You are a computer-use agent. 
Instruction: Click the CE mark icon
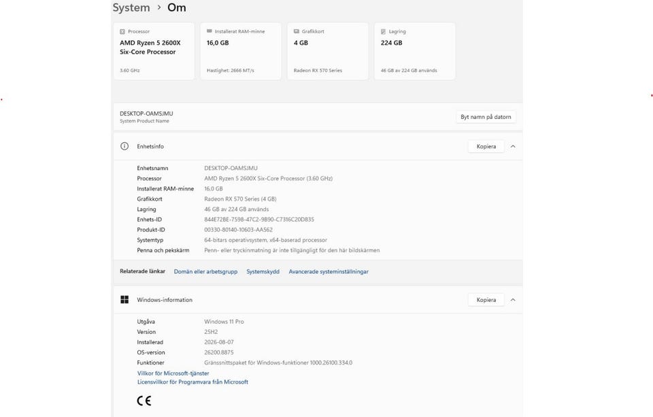point(144,401)
